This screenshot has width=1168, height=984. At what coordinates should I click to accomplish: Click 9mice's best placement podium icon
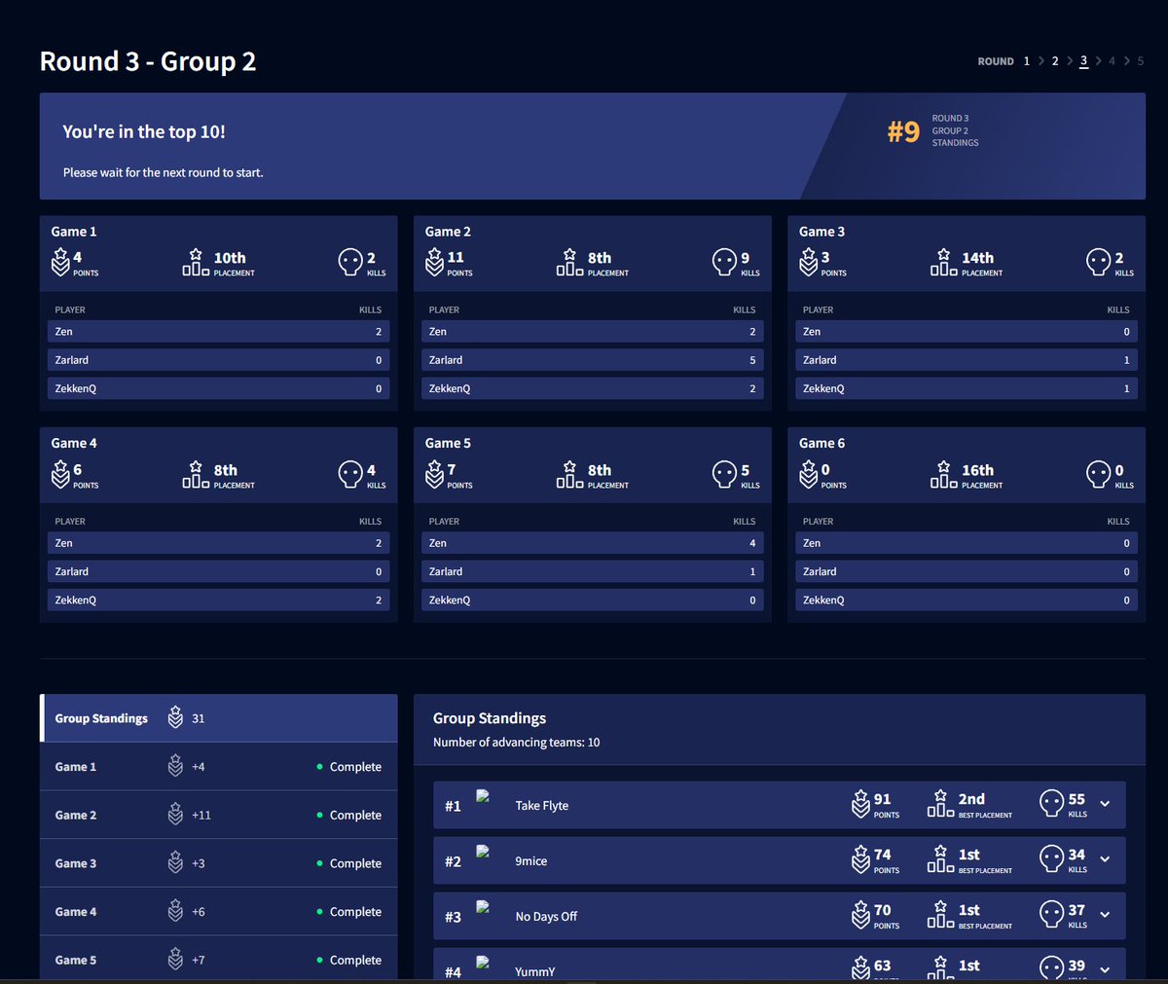940,858
